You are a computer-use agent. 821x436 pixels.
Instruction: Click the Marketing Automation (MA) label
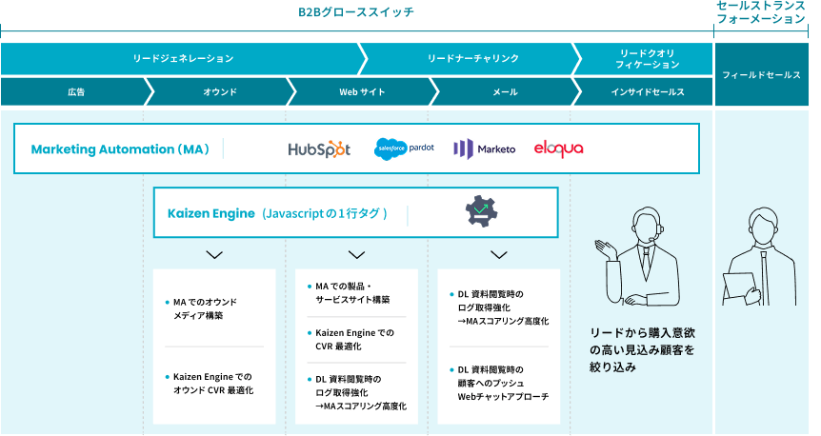120,149
